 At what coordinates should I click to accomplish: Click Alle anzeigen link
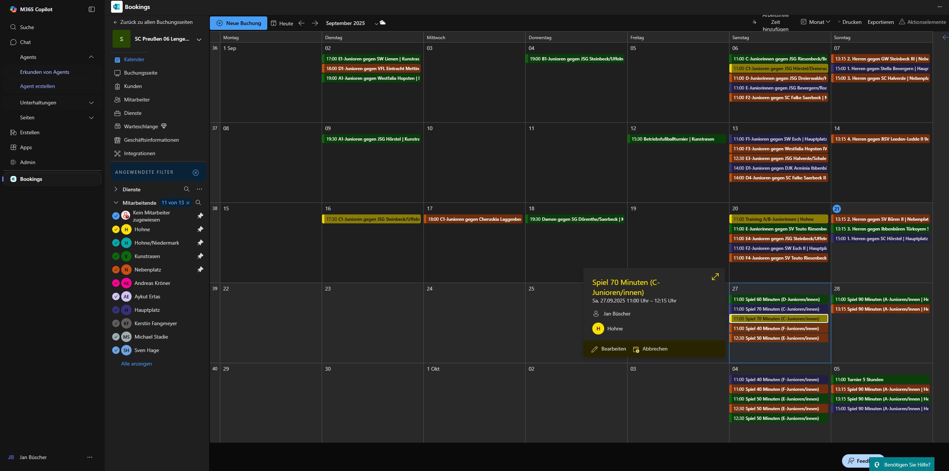136,364
